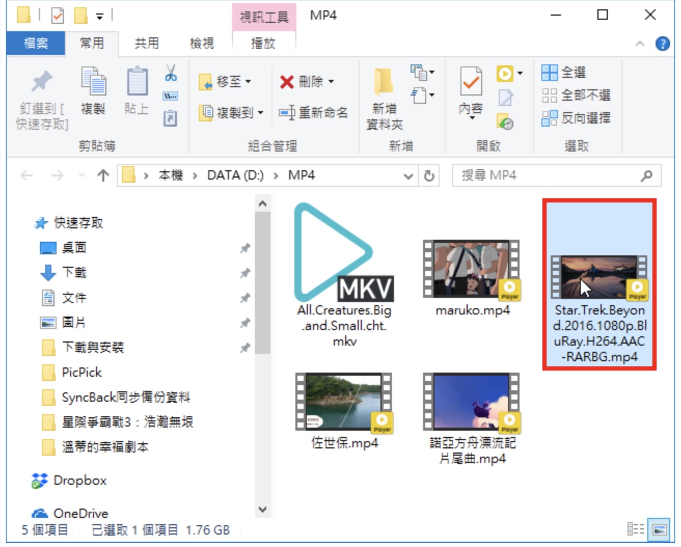Click the New folder icon

coord(384,82)
